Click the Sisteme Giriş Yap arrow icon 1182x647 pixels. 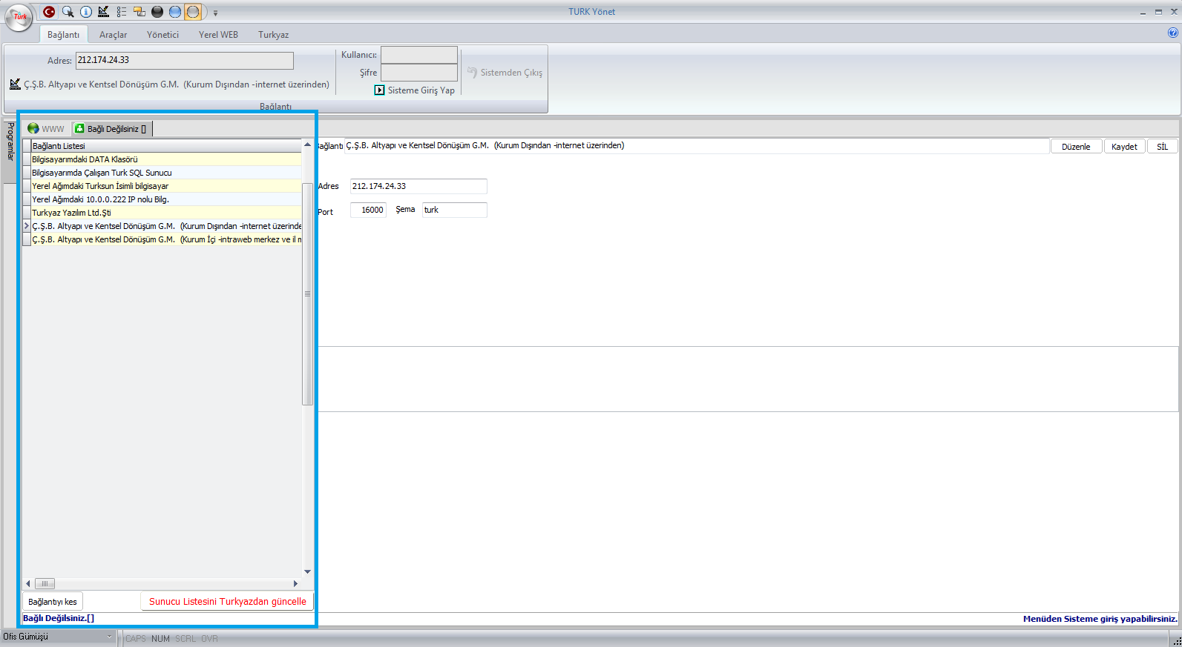point(379,90)
